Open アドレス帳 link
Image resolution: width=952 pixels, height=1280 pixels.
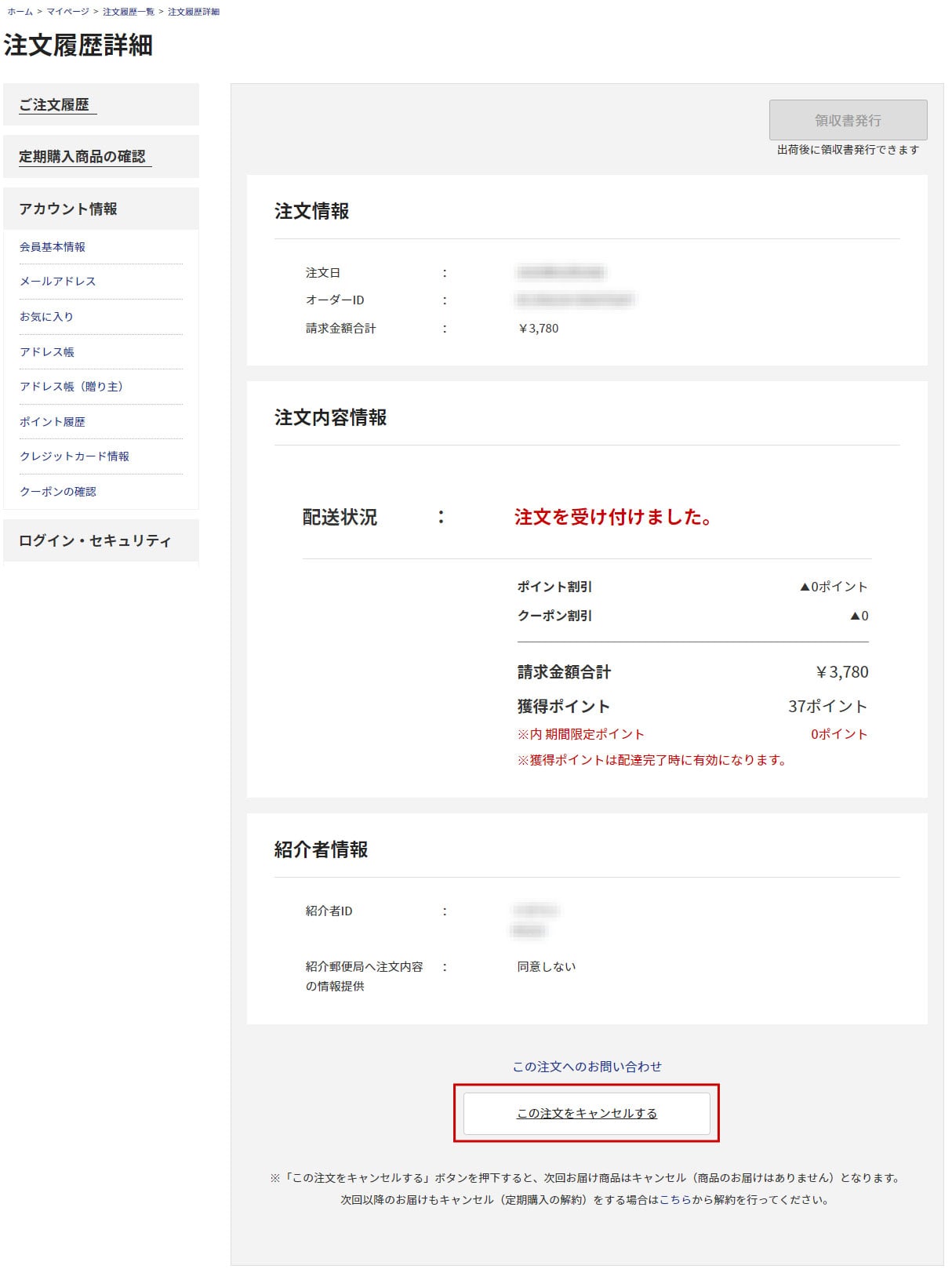47,352
